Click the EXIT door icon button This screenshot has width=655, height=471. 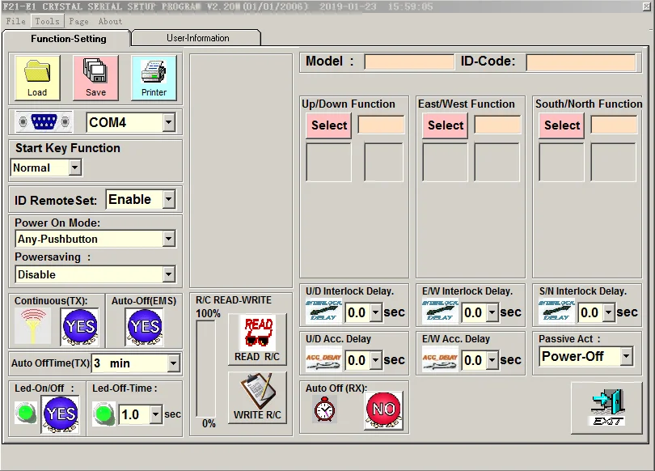[606, 408]
